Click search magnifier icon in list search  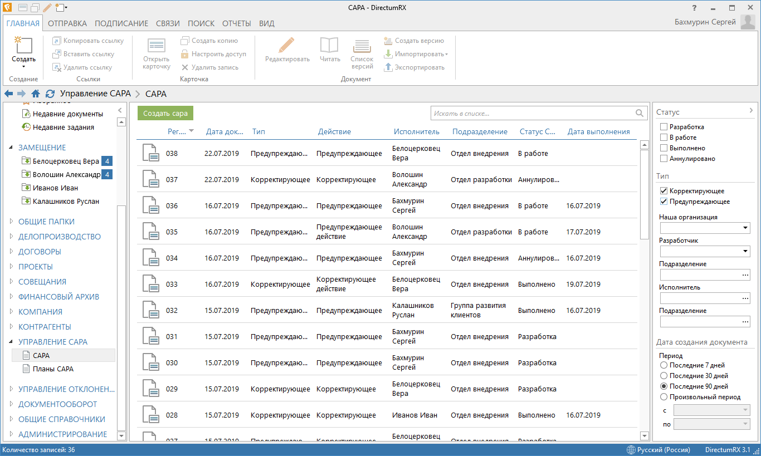[641, 114]
